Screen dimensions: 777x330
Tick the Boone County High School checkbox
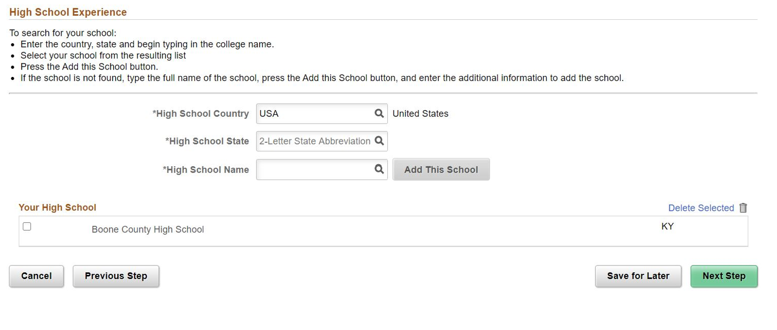(x=27, y=226)
